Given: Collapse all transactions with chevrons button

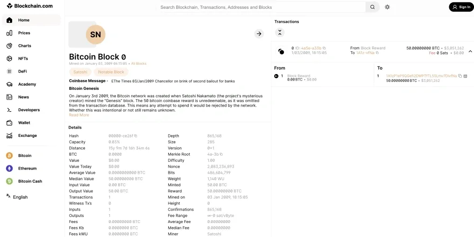Looking at the screenshot, I should 280,33.
